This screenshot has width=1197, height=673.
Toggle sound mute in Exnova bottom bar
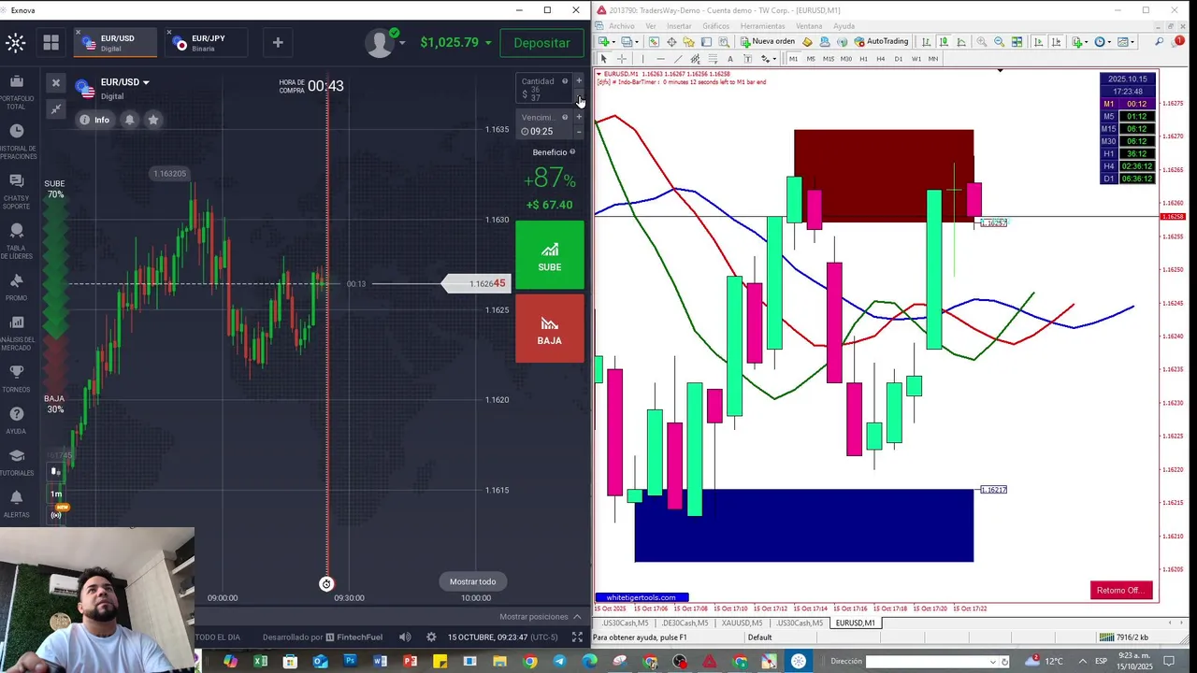[x=405, y=637]
